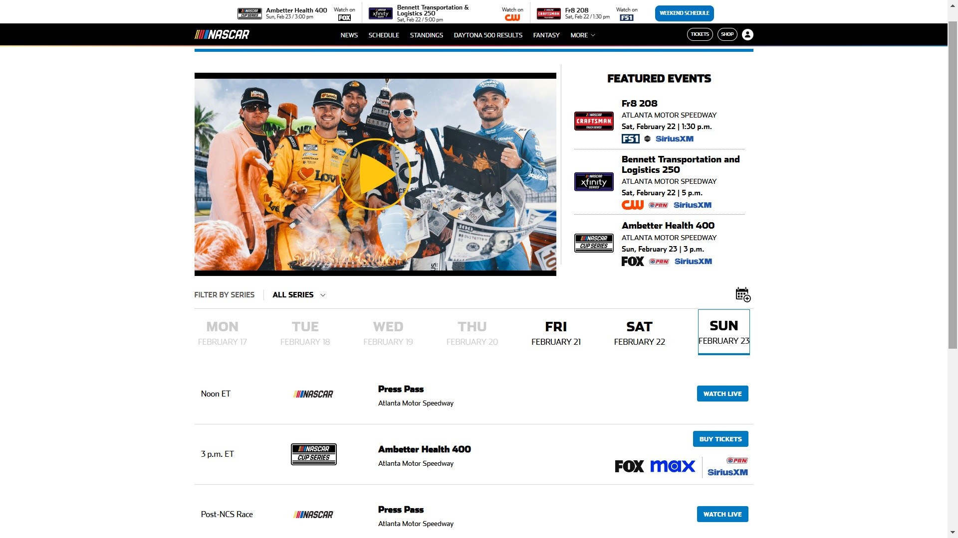
Task: Click SiriusXM logo in schedule row
Action: pyautogui.click(x=727, y=472)
